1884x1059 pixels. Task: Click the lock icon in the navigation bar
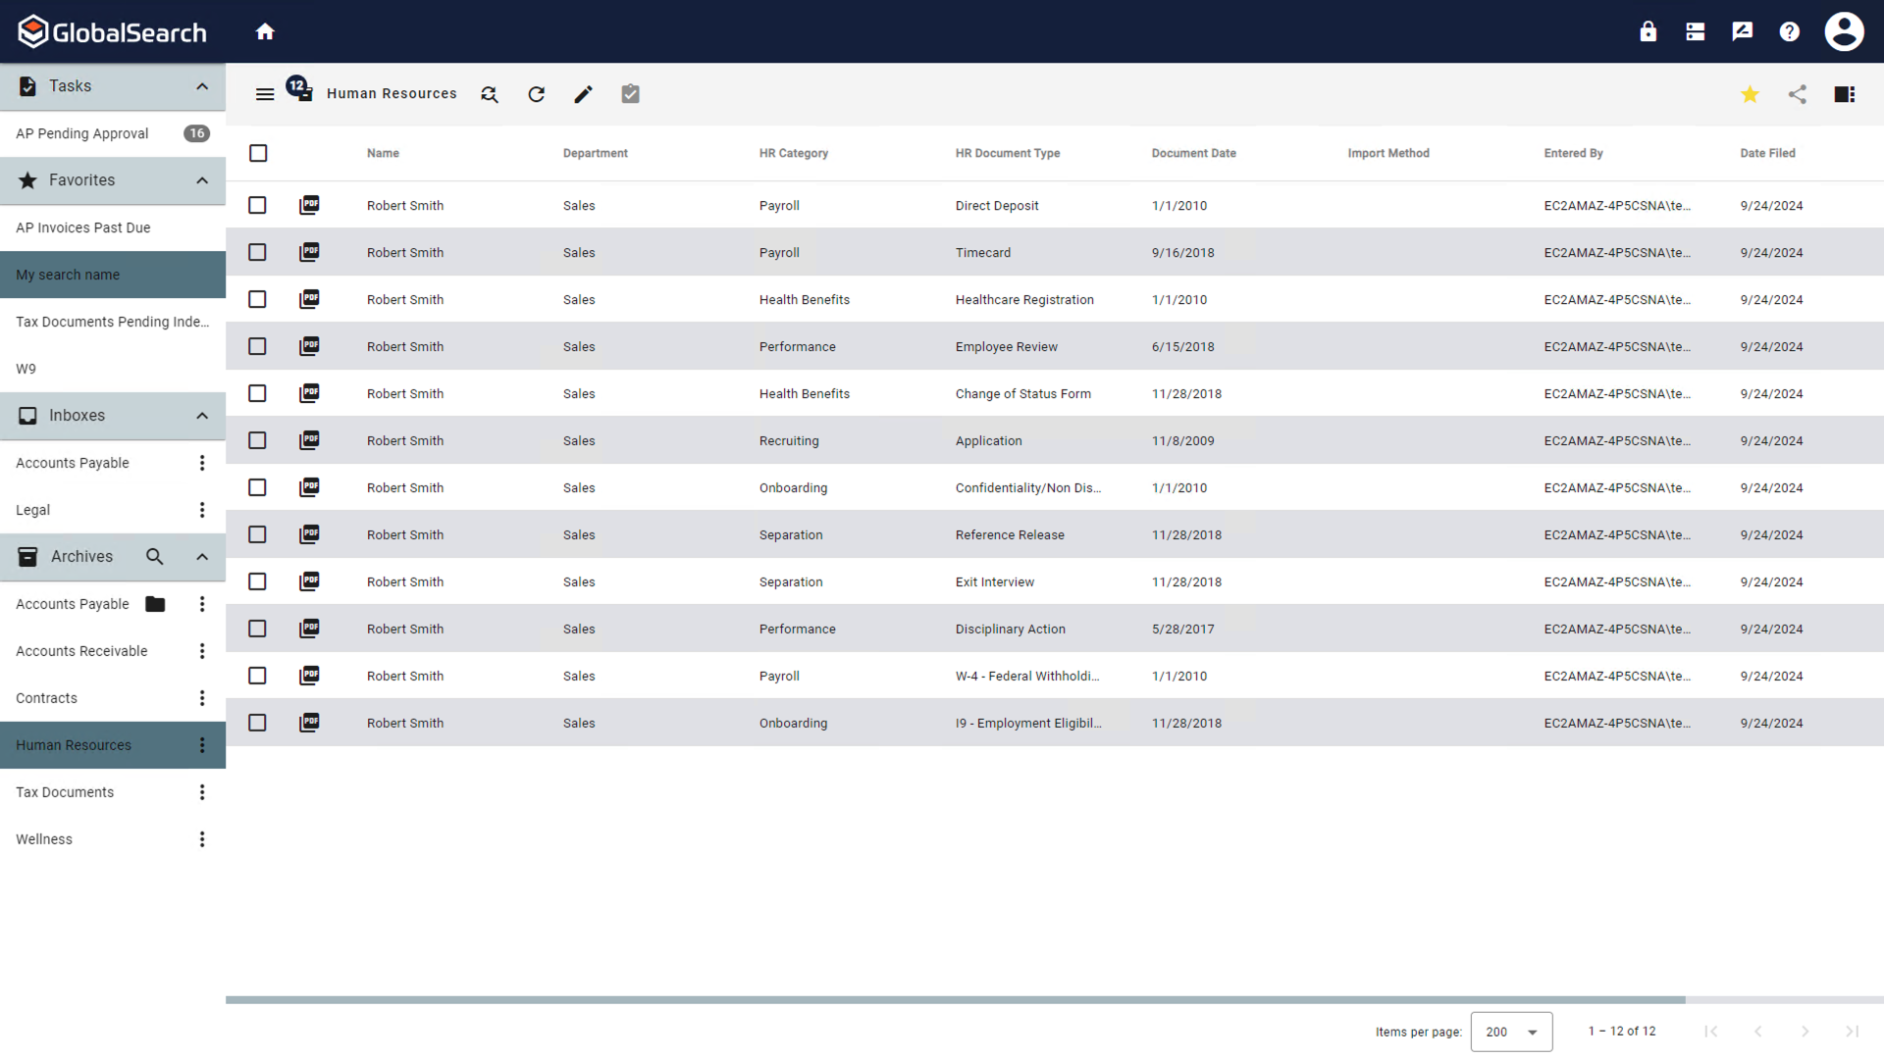coord(1648,30)
